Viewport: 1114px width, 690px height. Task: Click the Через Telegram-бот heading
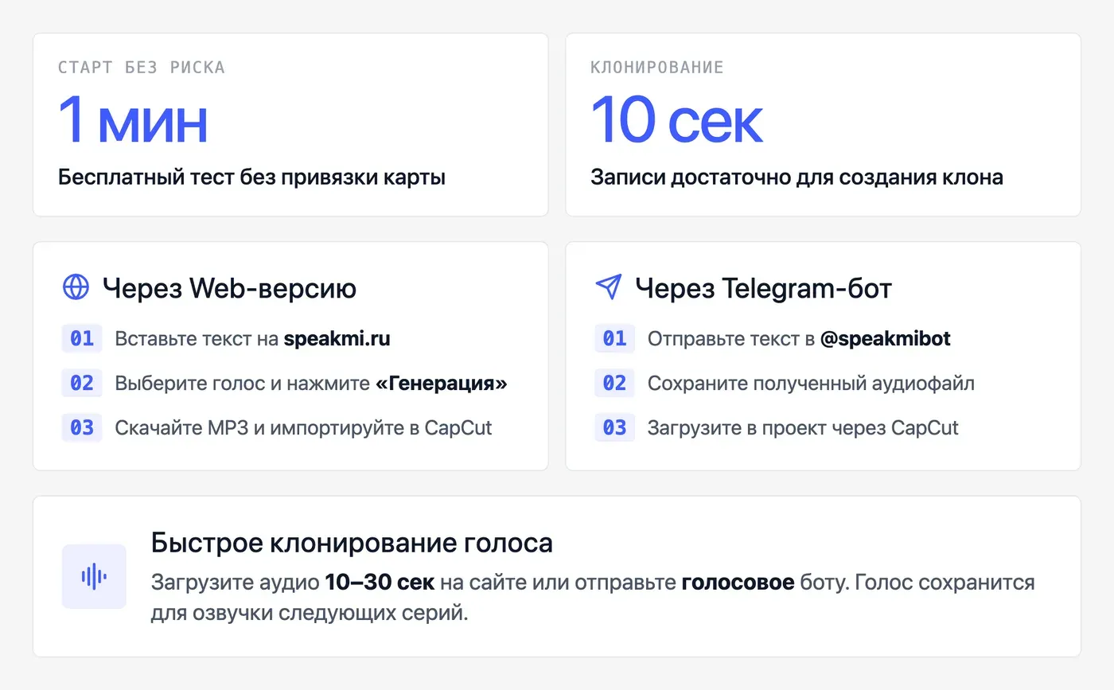(763, 288)
